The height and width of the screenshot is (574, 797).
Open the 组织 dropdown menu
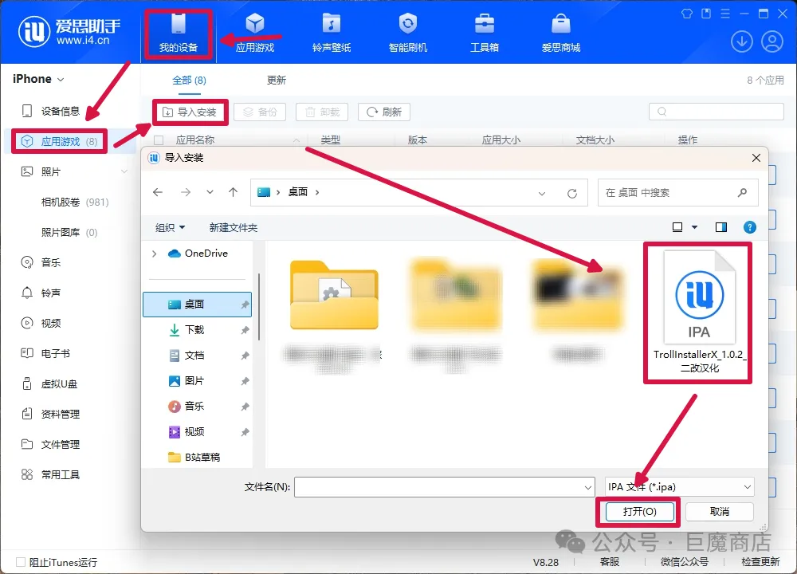170,227
